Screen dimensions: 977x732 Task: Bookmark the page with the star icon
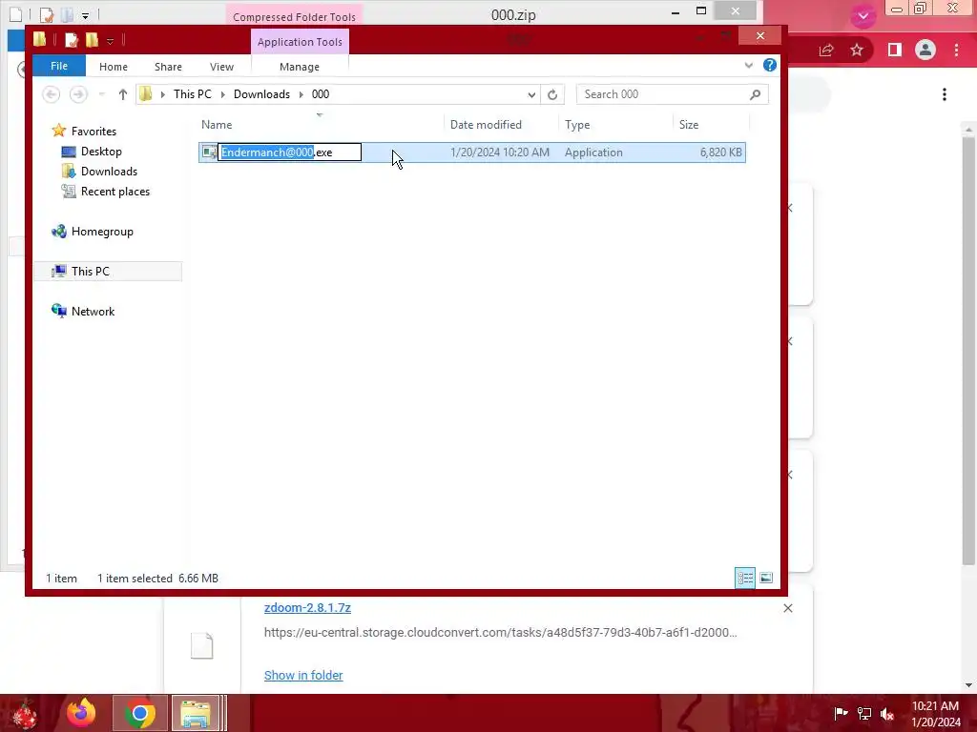click(857, 50)
